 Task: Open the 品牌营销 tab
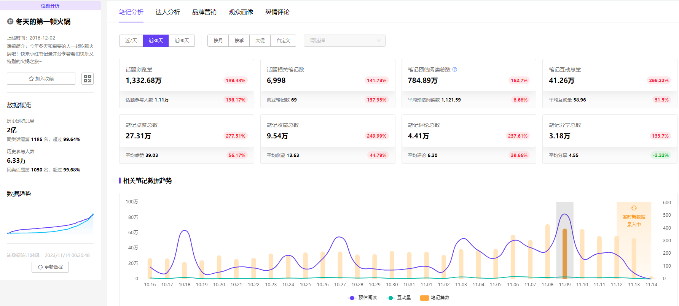click(204, 12)
